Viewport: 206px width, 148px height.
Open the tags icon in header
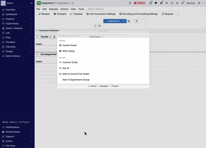[x=172, y=3]
